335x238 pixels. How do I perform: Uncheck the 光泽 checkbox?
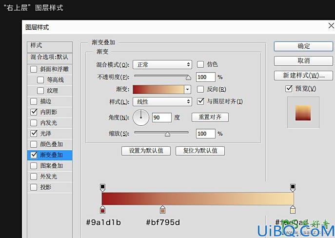click(34, 134)
